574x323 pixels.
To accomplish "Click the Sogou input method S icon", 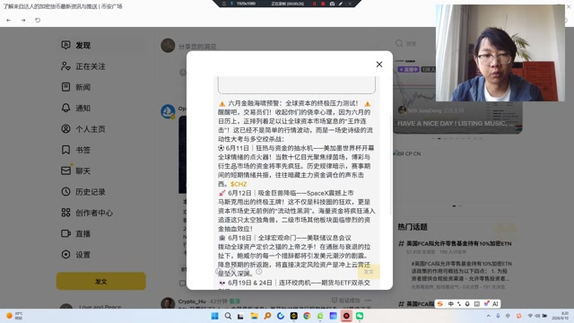I will [x=440, y=304].
